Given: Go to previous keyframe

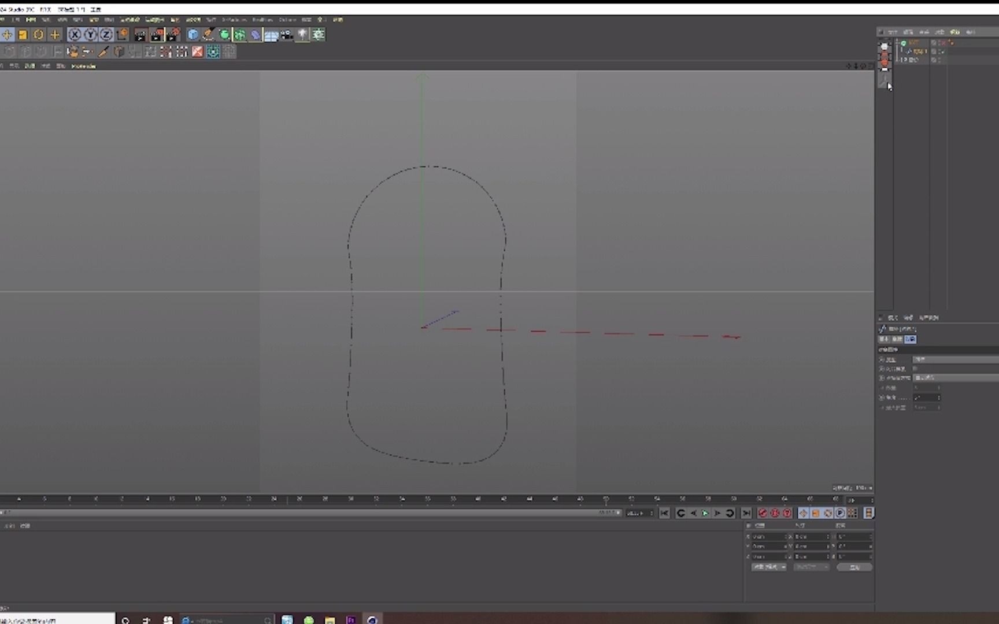Looking at the screenshot, I should (681, 513).
